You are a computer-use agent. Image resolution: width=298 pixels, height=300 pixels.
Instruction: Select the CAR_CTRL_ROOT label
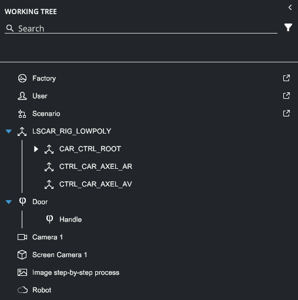[x=90, y=149]
